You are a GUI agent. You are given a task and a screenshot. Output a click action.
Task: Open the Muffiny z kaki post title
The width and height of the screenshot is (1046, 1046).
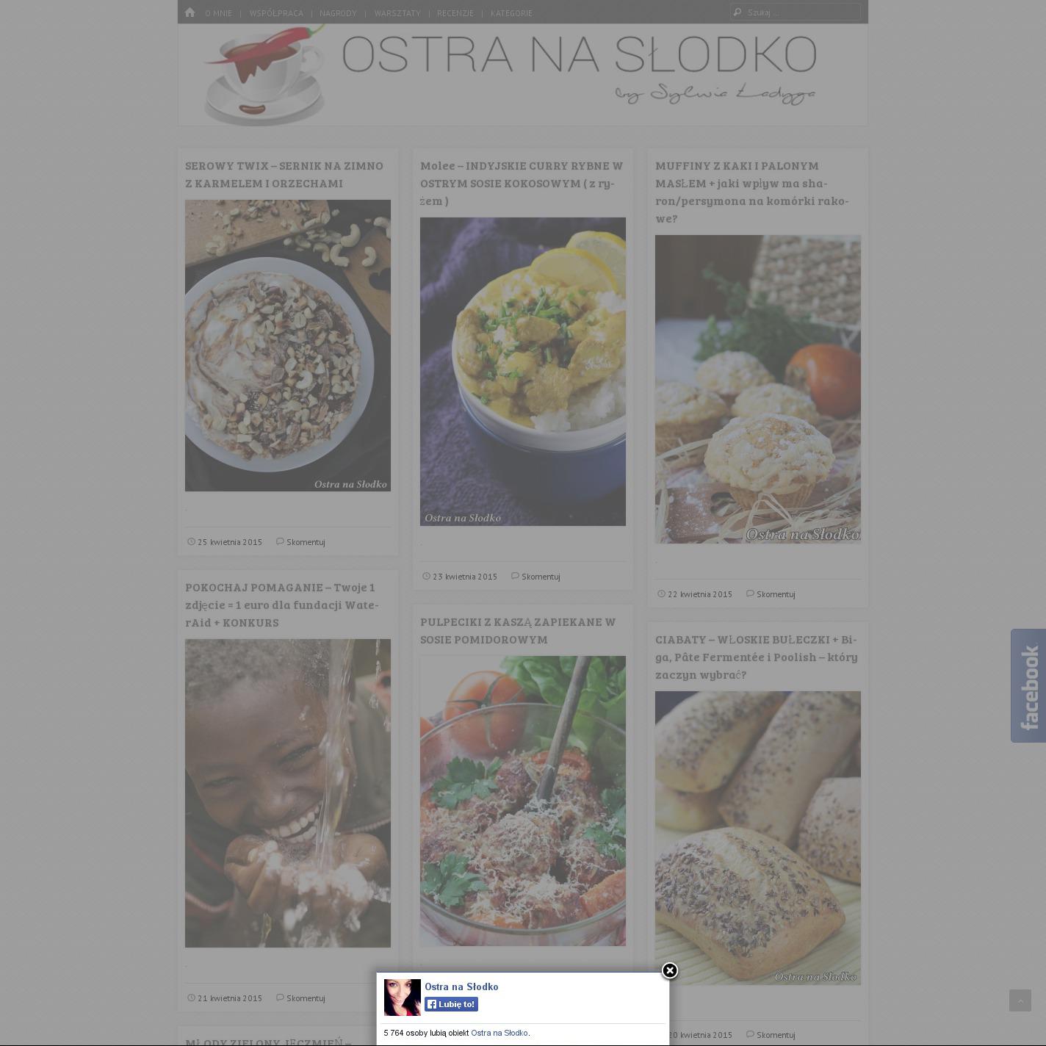[x=752, y=192]
